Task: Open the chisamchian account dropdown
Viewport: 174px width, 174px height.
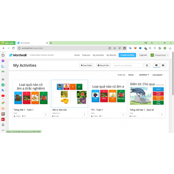Action: pyautogui.click(x=160, y=55)
